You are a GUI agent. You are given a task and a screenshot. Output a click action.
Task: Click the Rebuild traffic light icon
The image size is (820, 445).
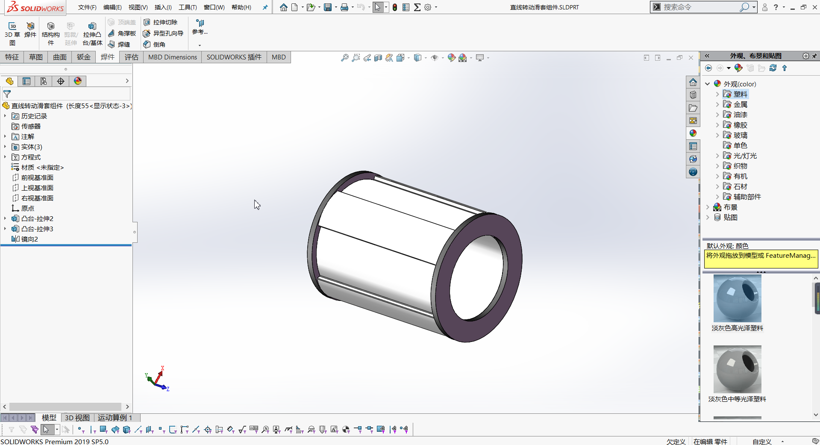395,7
